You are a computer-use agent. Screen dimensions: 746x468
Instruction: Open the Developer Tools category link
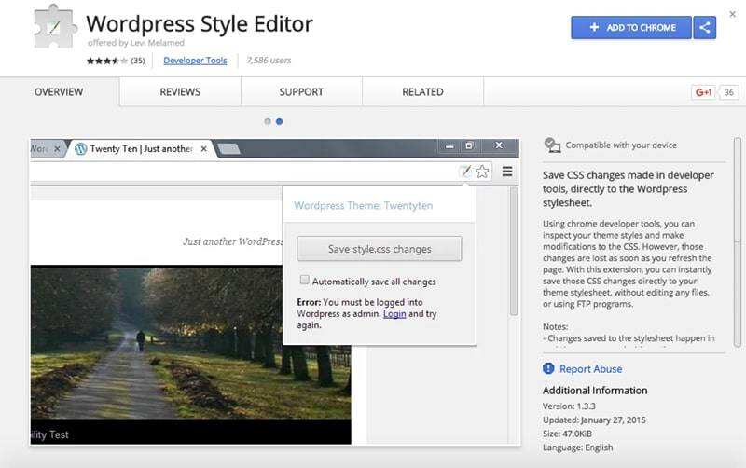pyautogui.click(x=195, y=61)
